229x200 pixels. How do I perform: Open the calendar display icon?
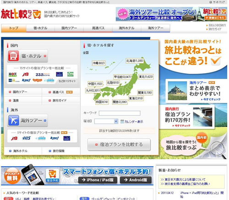[x=122, y=121]
